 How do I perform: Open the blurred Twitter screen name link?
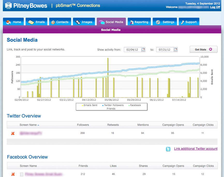point(31,133)
